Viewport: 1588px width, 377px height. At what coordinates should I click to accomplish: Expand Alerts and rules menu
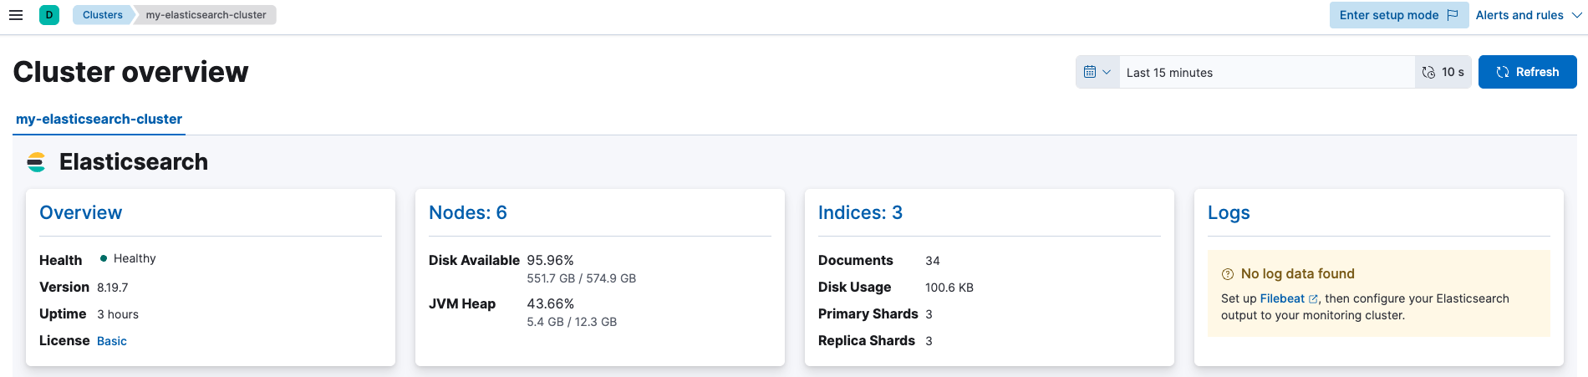point(1529,15)
